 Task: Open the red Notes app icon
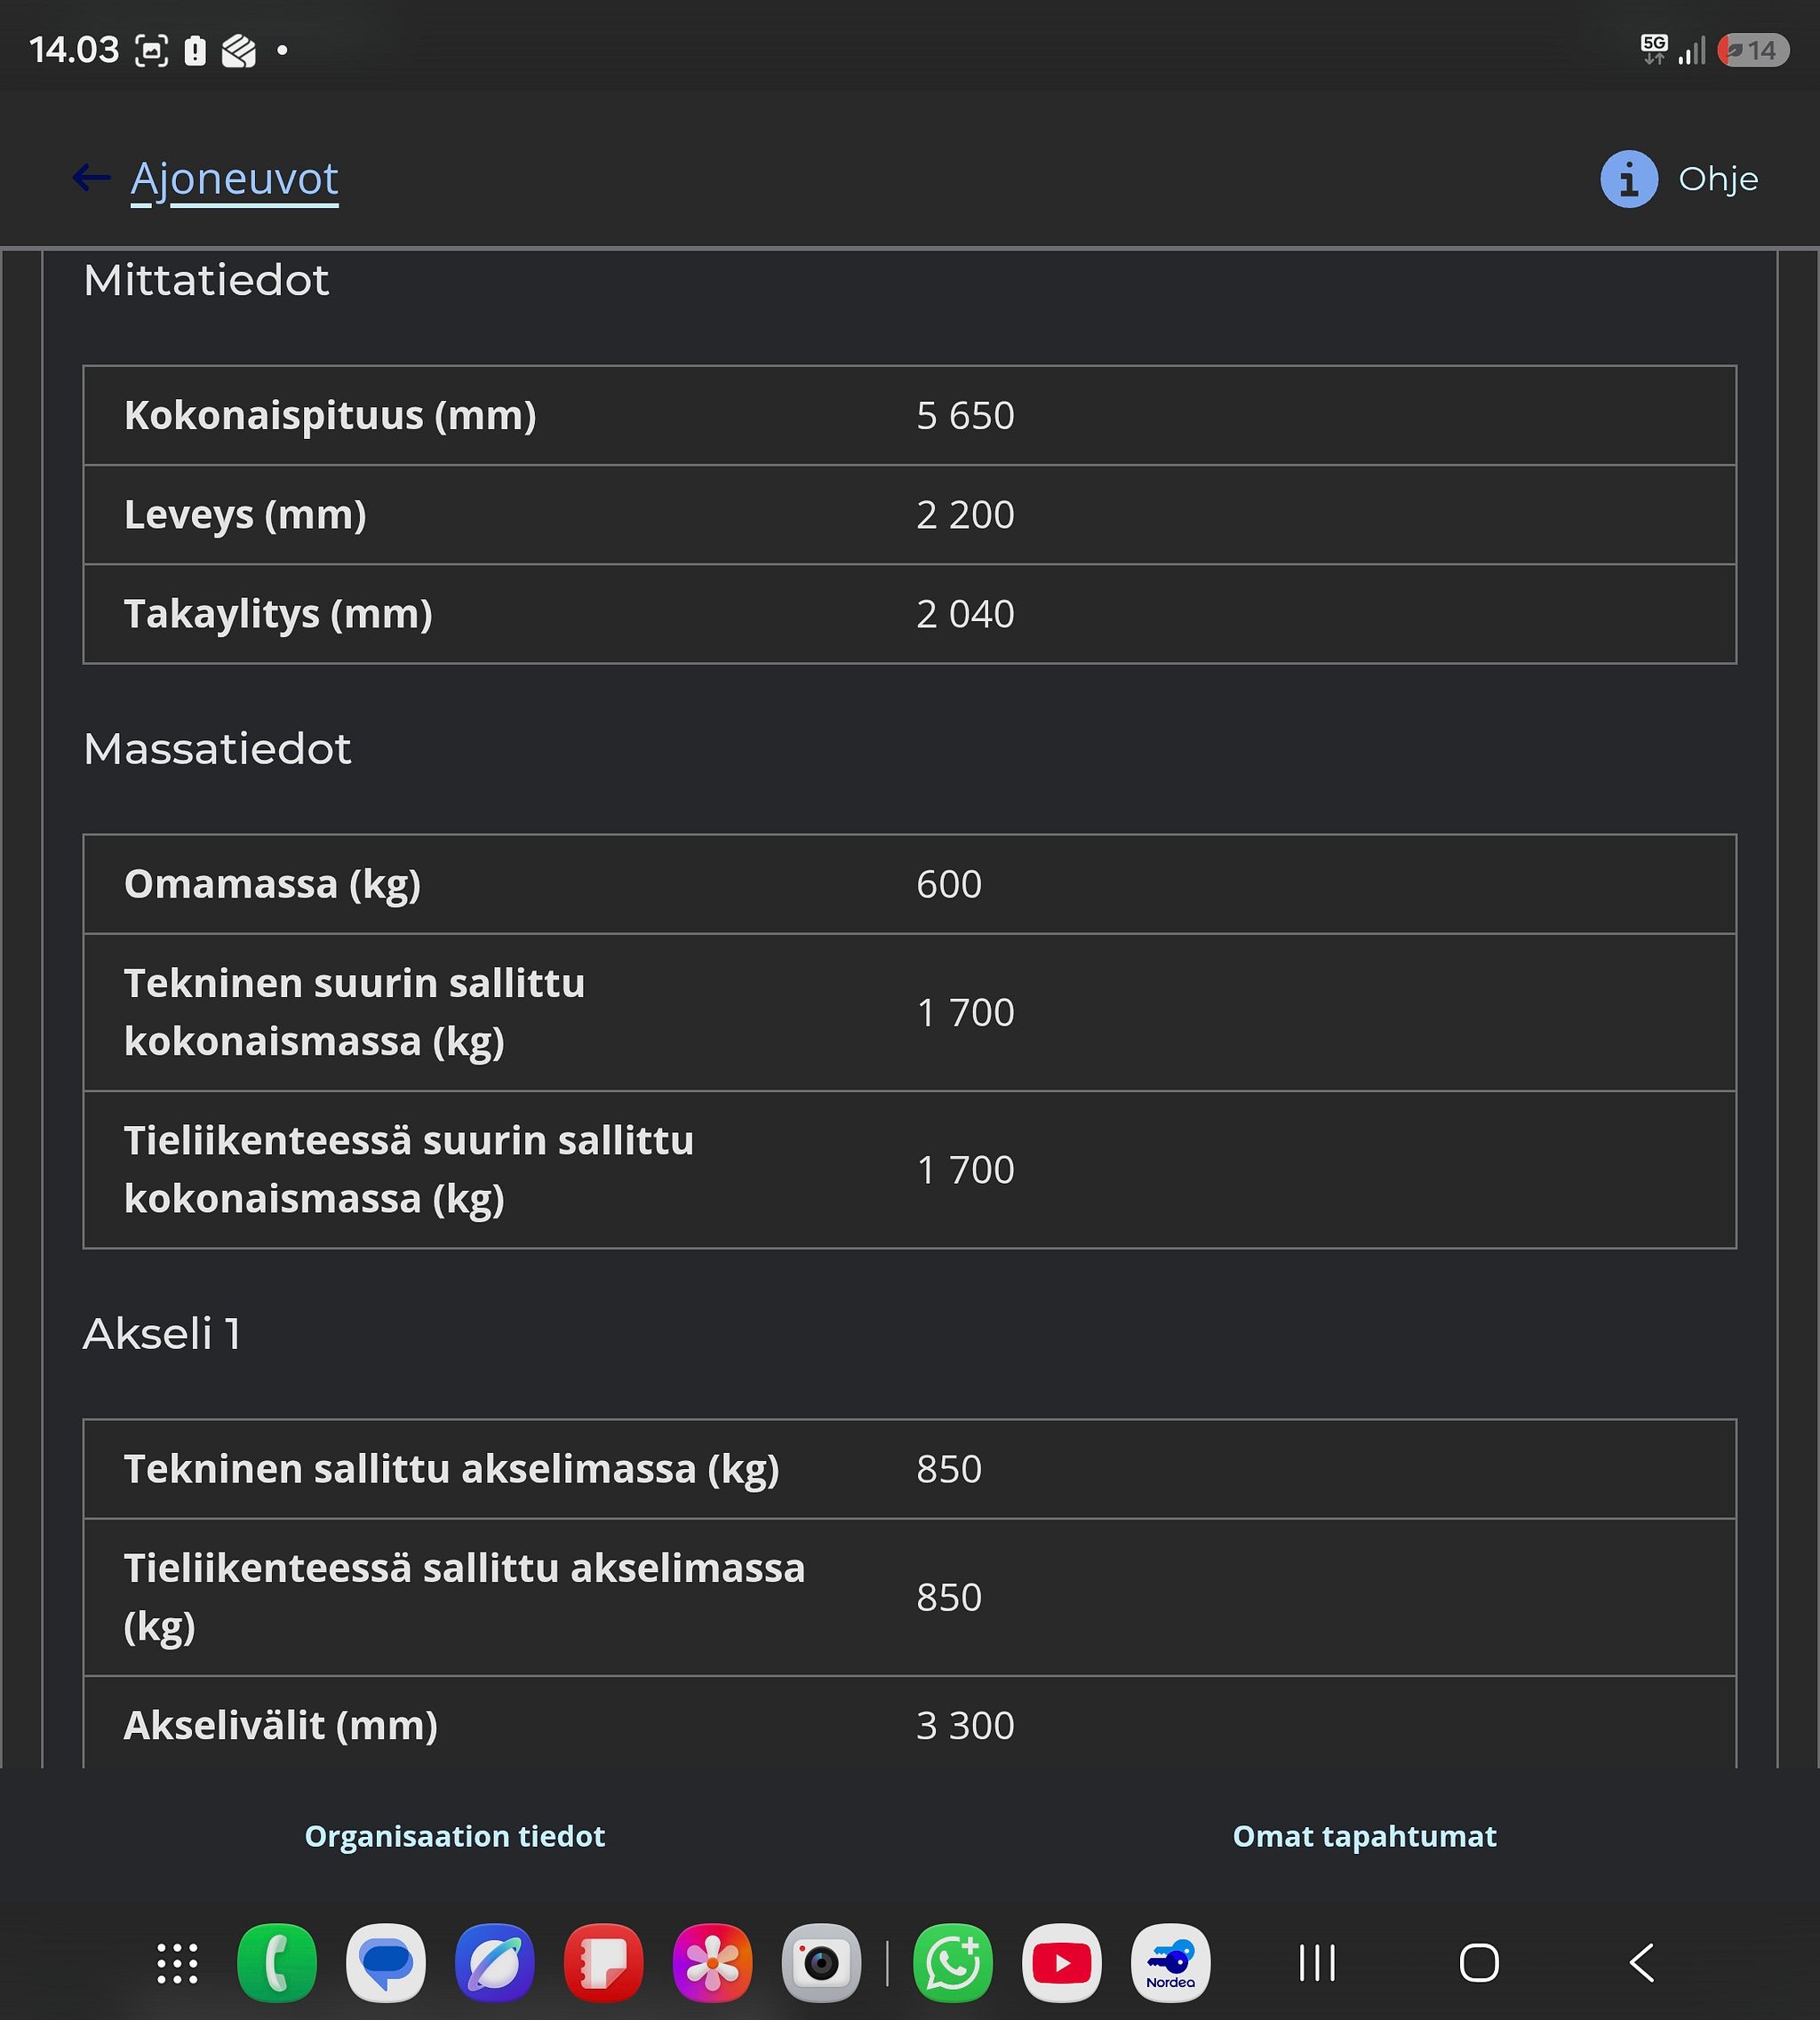tap(603, 1963)
